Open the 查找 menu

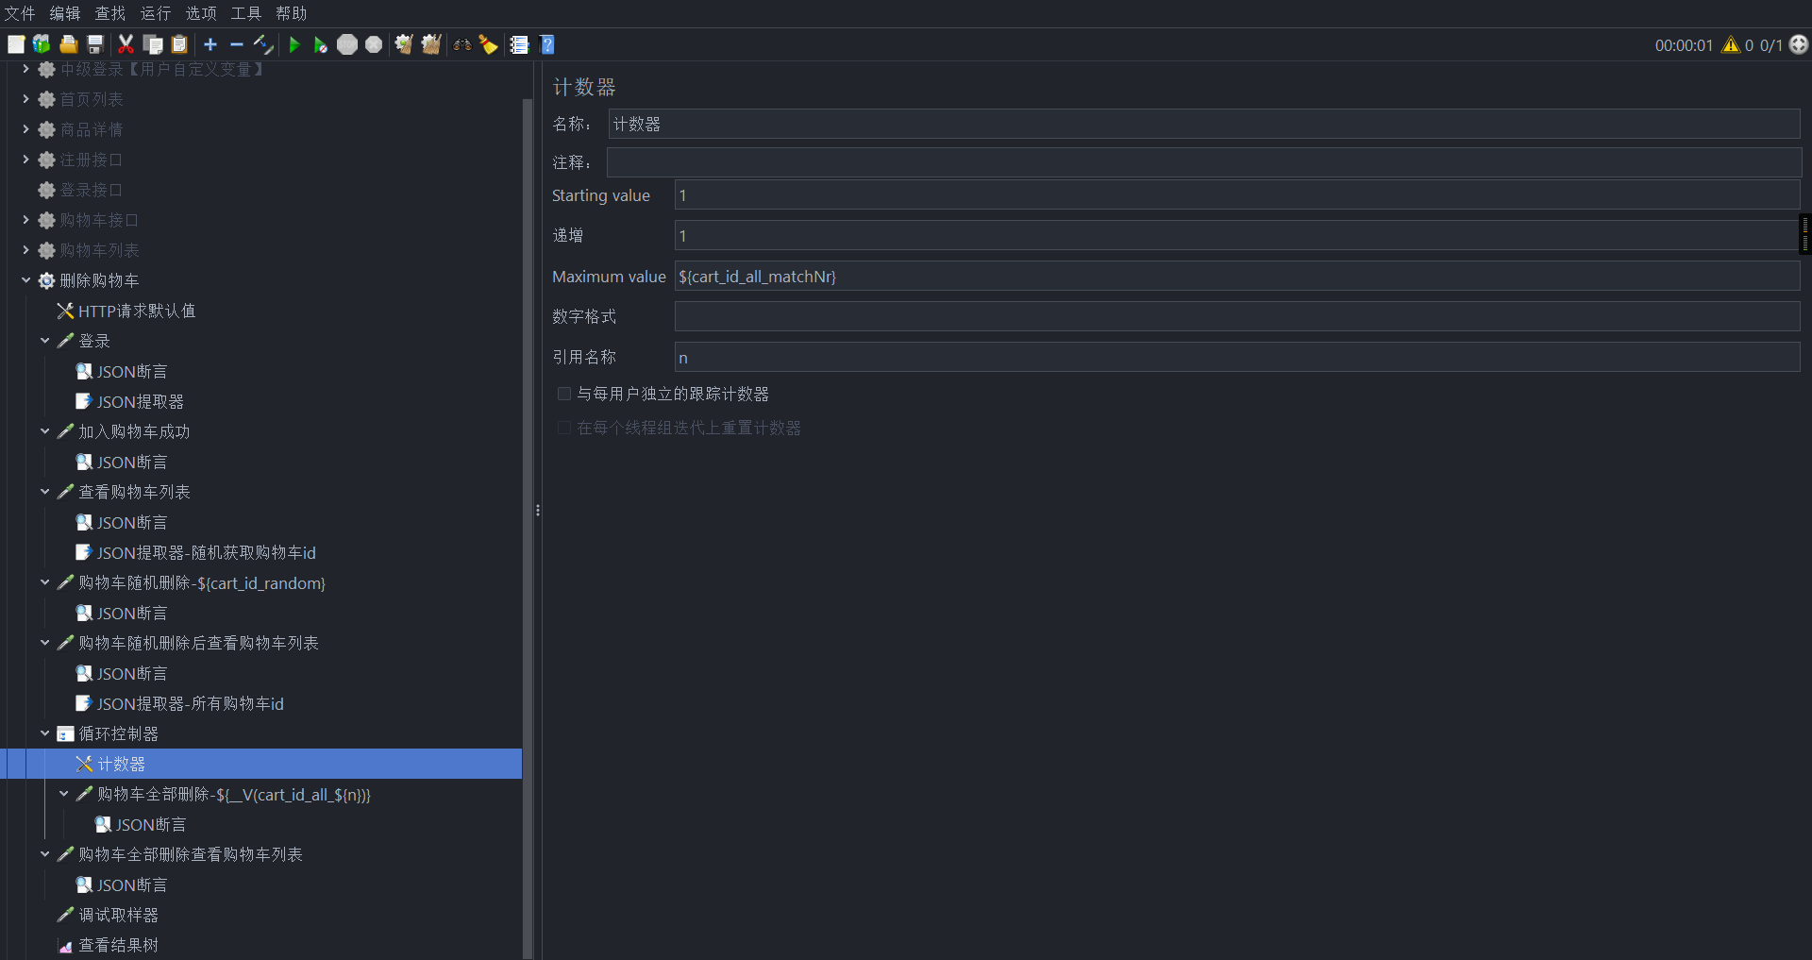(110, 13)
